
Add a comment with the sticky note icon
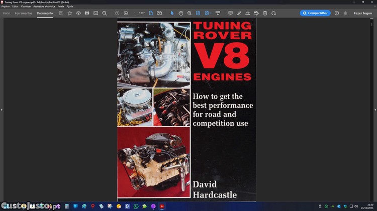tap(230, 13)
